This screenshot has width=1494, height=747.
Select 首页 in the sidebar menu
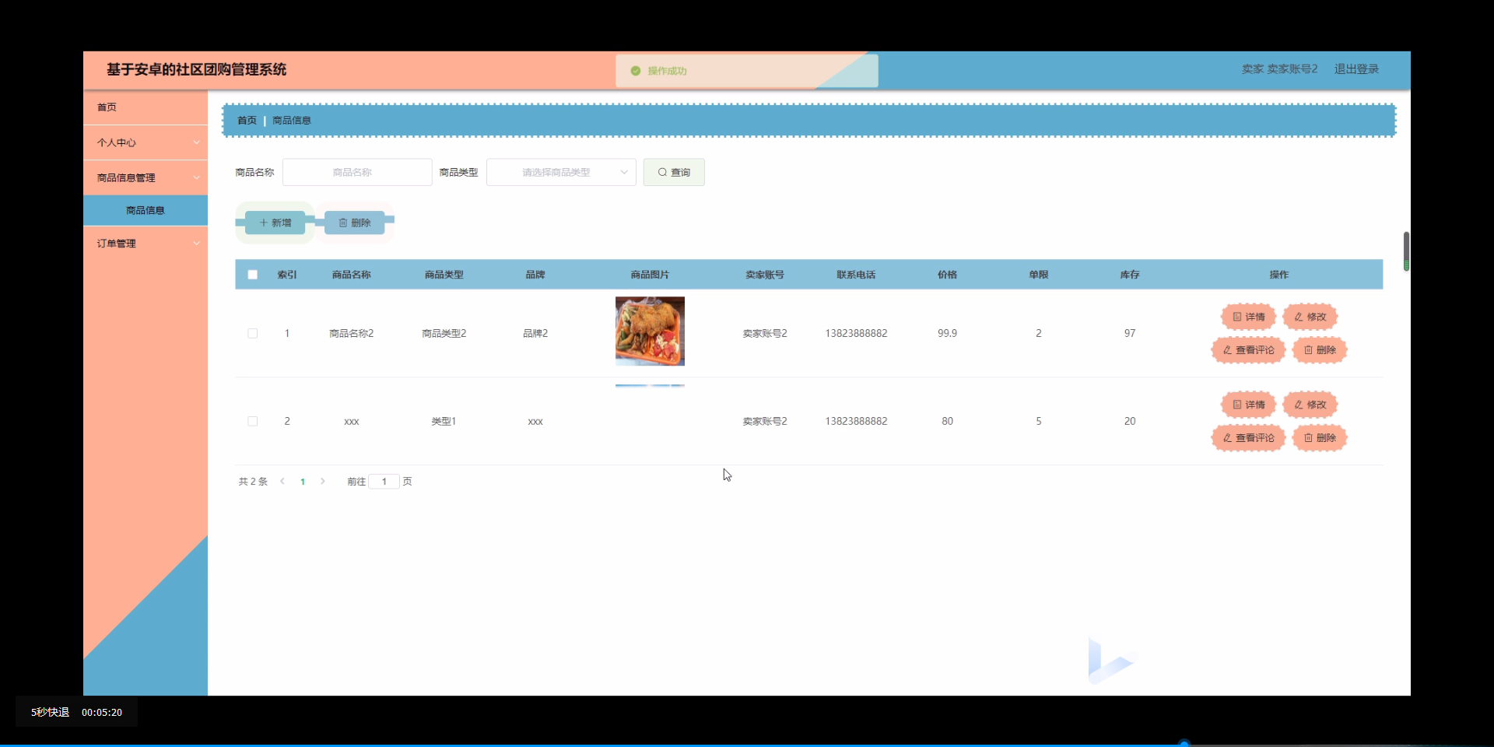107,107
